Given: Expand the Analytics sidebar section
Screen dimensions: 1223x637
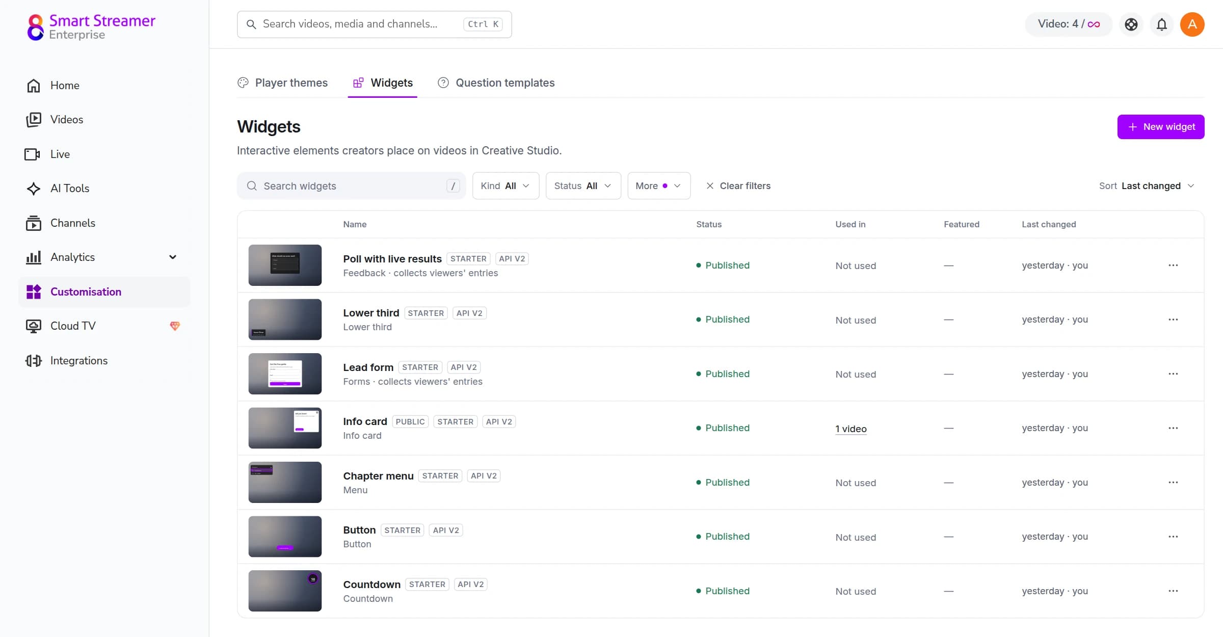Looking at the screenshot, I should point(173,257).
